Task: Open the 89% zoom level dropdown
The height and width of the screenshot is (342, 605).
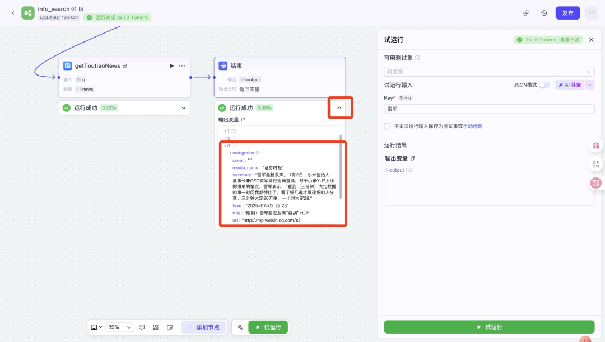Action: click(x=119, y=327)
